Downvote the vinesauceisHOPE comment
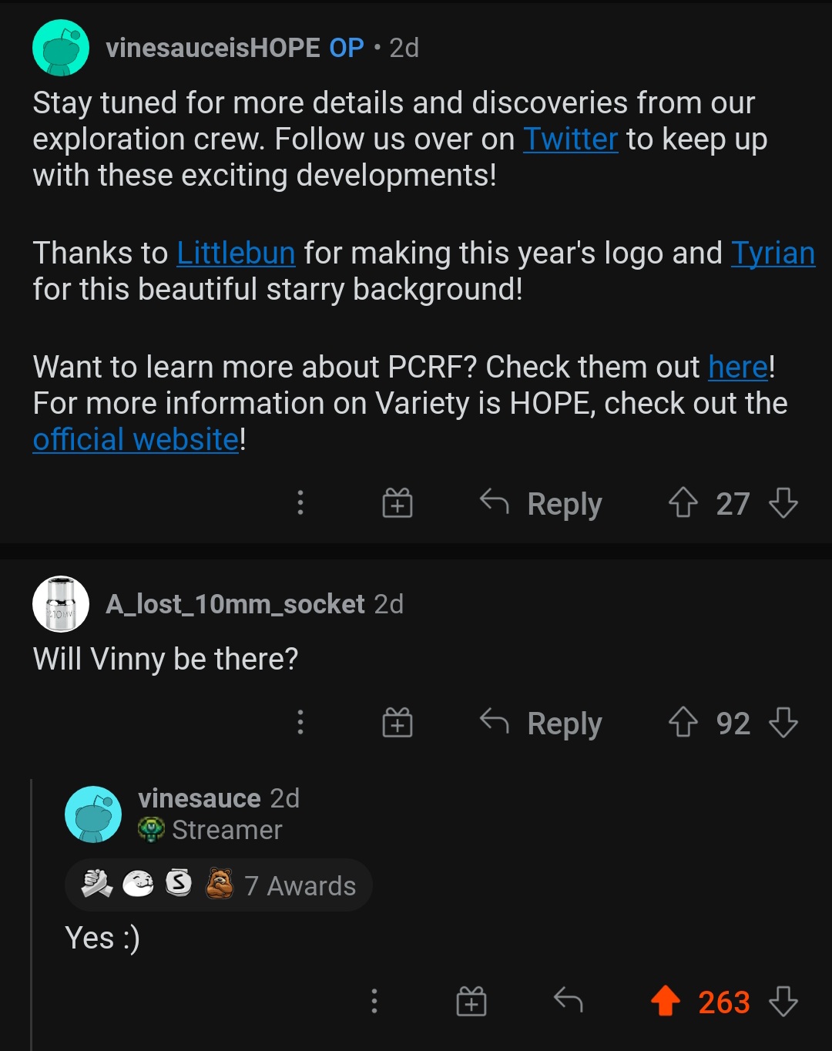The image size is (832, 1051). (783, 503)
